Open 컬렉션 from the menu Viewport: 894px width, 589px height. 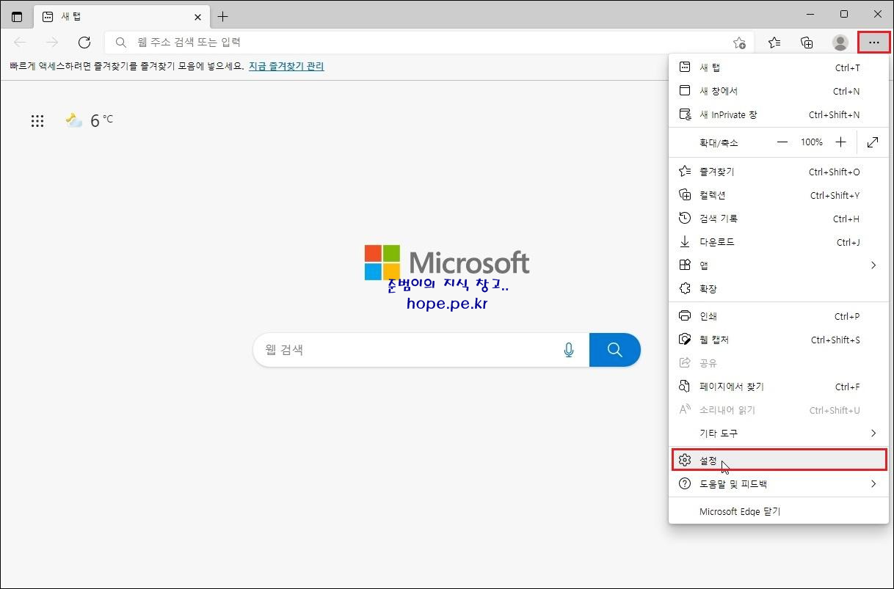pos(778,195)
